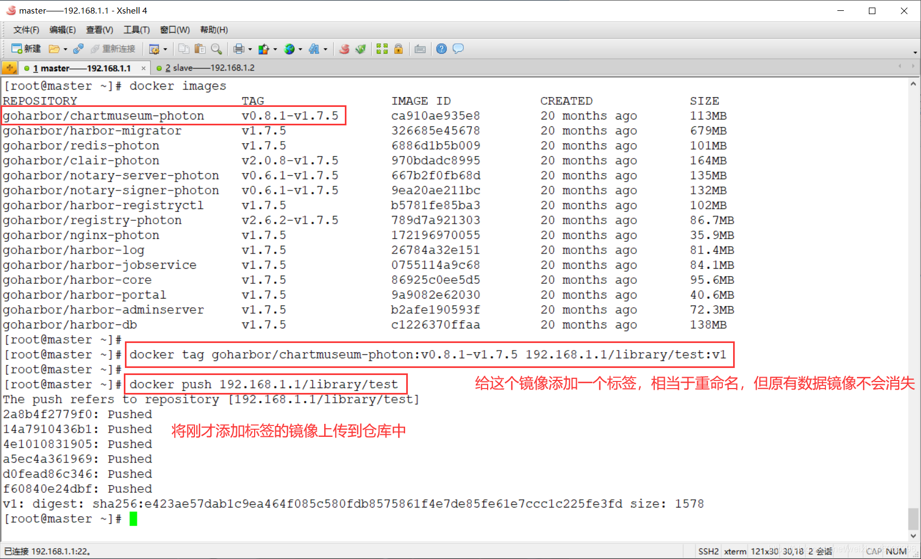Launch the green Xftp icon

point(360,49)
